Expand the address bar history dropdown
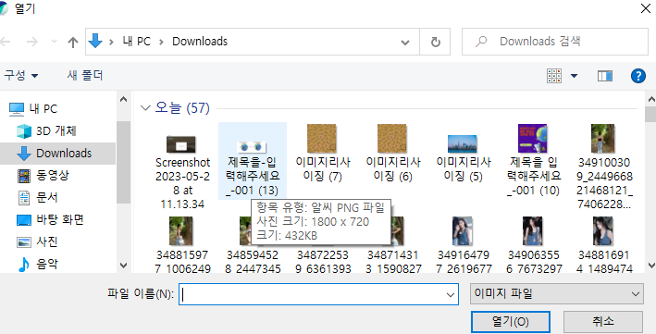 click(x=405, y=42)
